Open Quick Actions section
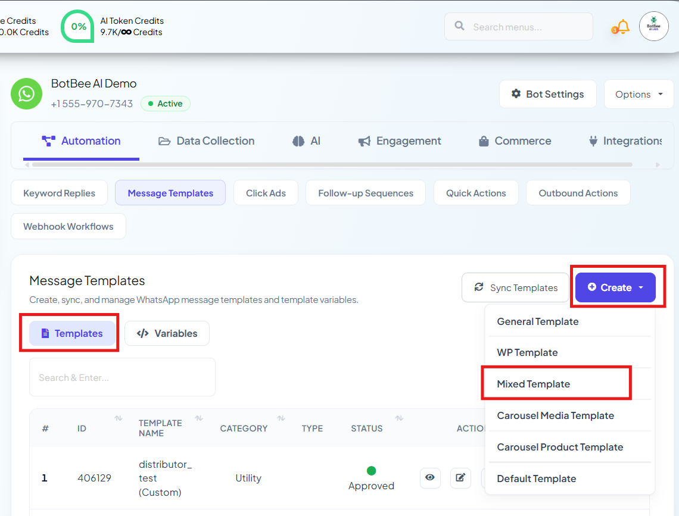The image size is (679, 516). (476, 193)
